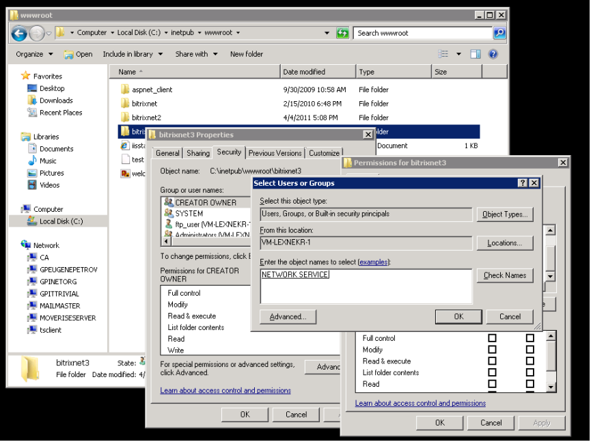Image resolution: width=591 pixels, height=442 pixels.
Task: Open address bar history dropdown
Action: tap(327, 33)
